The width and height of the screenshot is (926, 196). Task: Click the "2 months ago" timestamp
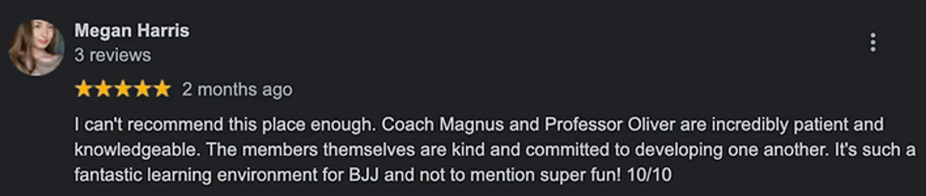pyautogui.click(x=237, y=89)
